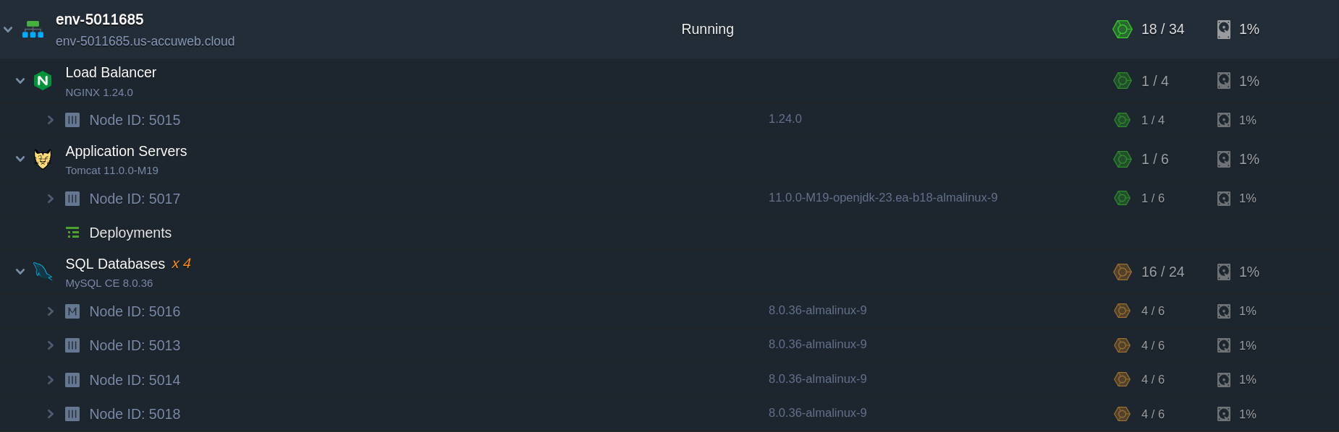This screenshot has height=432, width=1339.
Task: Click the container icon for Node 5017
Action: pos(72,199)
